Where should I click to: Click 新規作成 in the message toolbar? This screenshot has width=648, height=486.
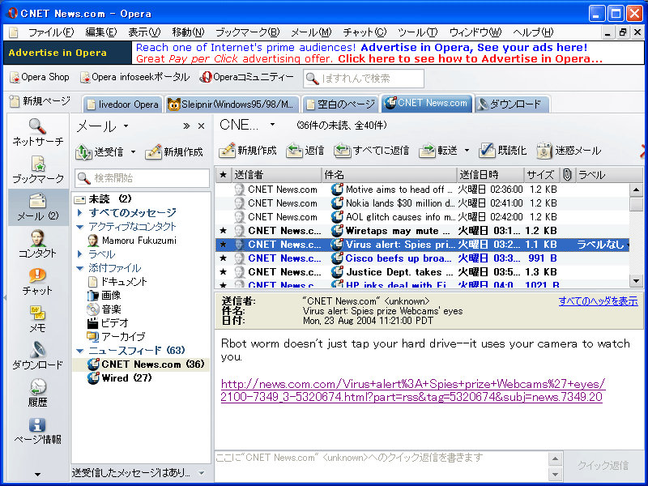tap(248, 151)
